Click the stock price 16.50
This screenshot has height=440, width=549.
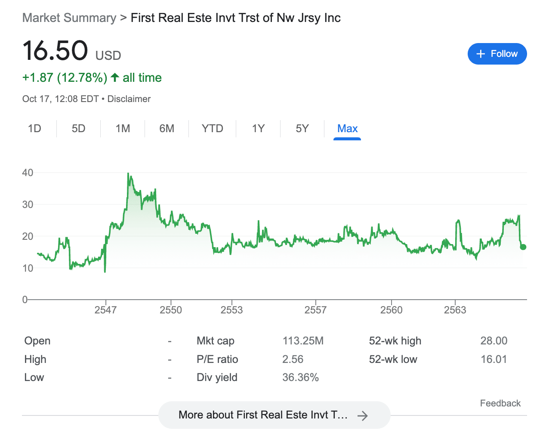[55, 51]
